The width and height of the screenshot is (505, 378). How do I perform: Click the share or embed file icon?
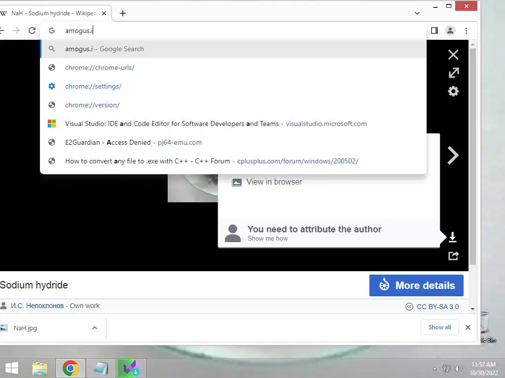pyautogui.click(x=454, y=256)
